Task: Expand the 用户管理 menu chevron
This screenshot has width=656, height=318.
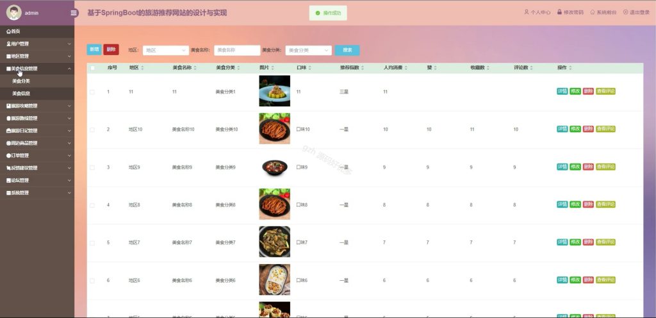Action: click(x=69, y=44)
